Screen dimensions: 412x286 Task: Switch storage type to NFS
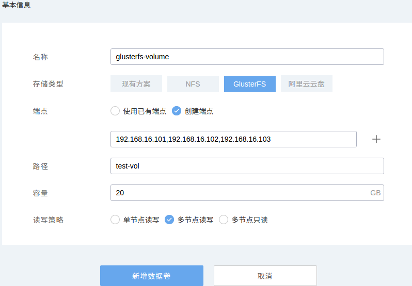[x=193, y=84]
